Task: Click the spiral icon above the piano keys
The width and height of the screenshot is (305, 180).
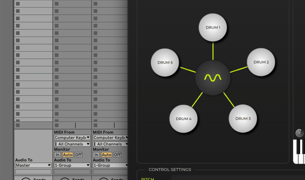Action: click(x=299, y=133)
